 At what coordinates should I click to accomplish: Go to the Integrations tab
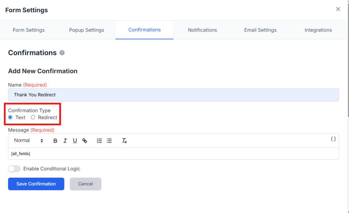click(x=318, y=30)
